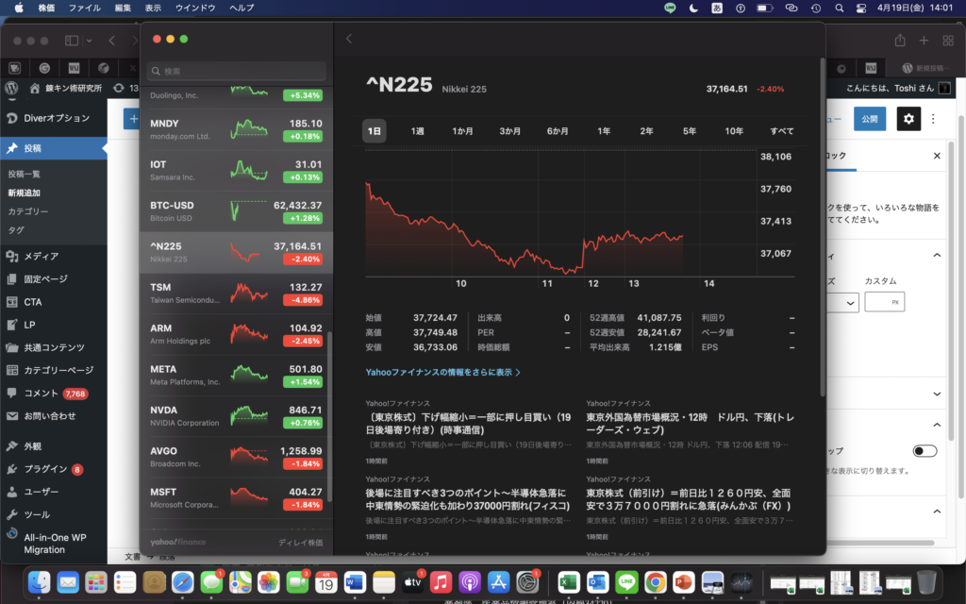Open 'Yahooファイナンスの情報をさらに表示' link
Viewport: 966px width, 604px height.
point(442,372)
